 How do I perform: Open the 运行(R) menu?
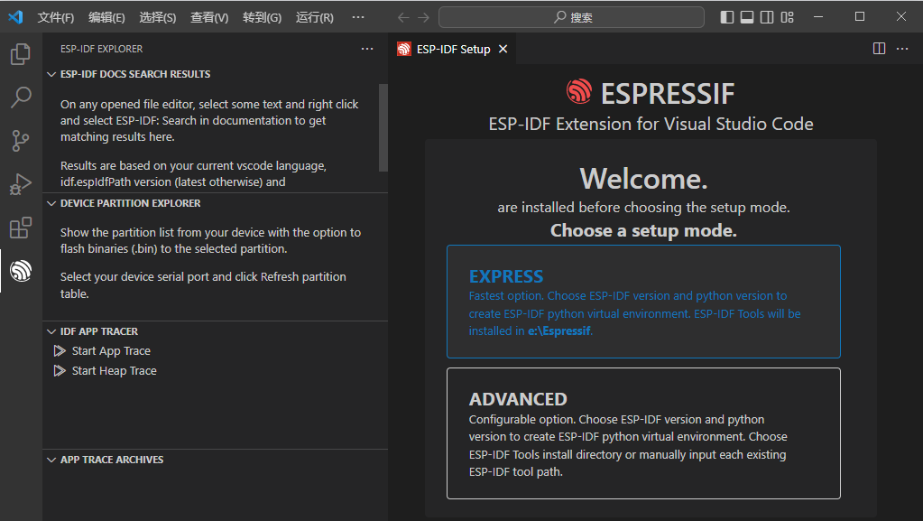[314, 18]
